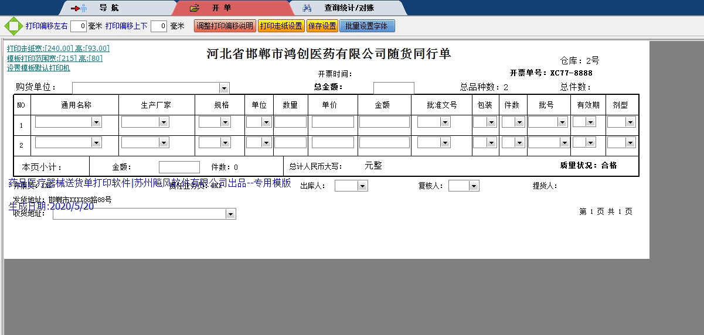
Task: Click 调整打印偏移说明 button
Action: (x=225, y=26)
